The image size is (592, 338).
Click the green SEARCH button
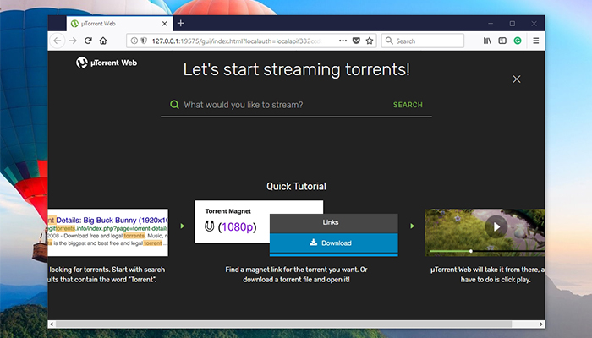point(408,105)
